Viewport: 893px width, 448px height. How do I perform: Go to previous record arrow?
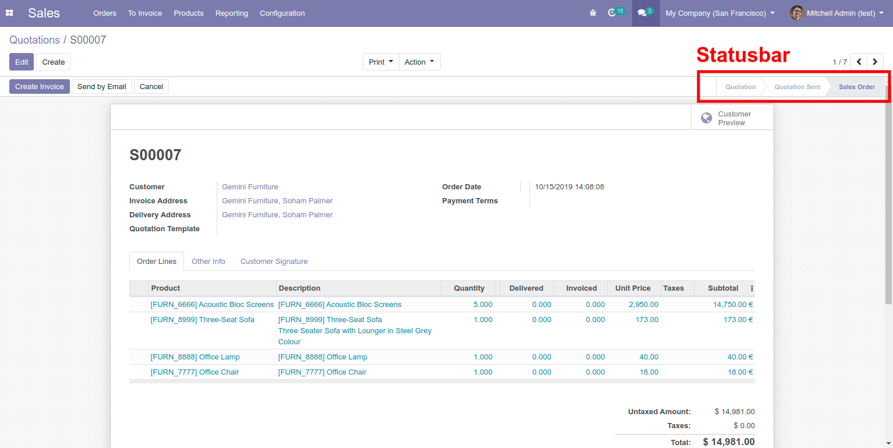click(x=859, y=62)
